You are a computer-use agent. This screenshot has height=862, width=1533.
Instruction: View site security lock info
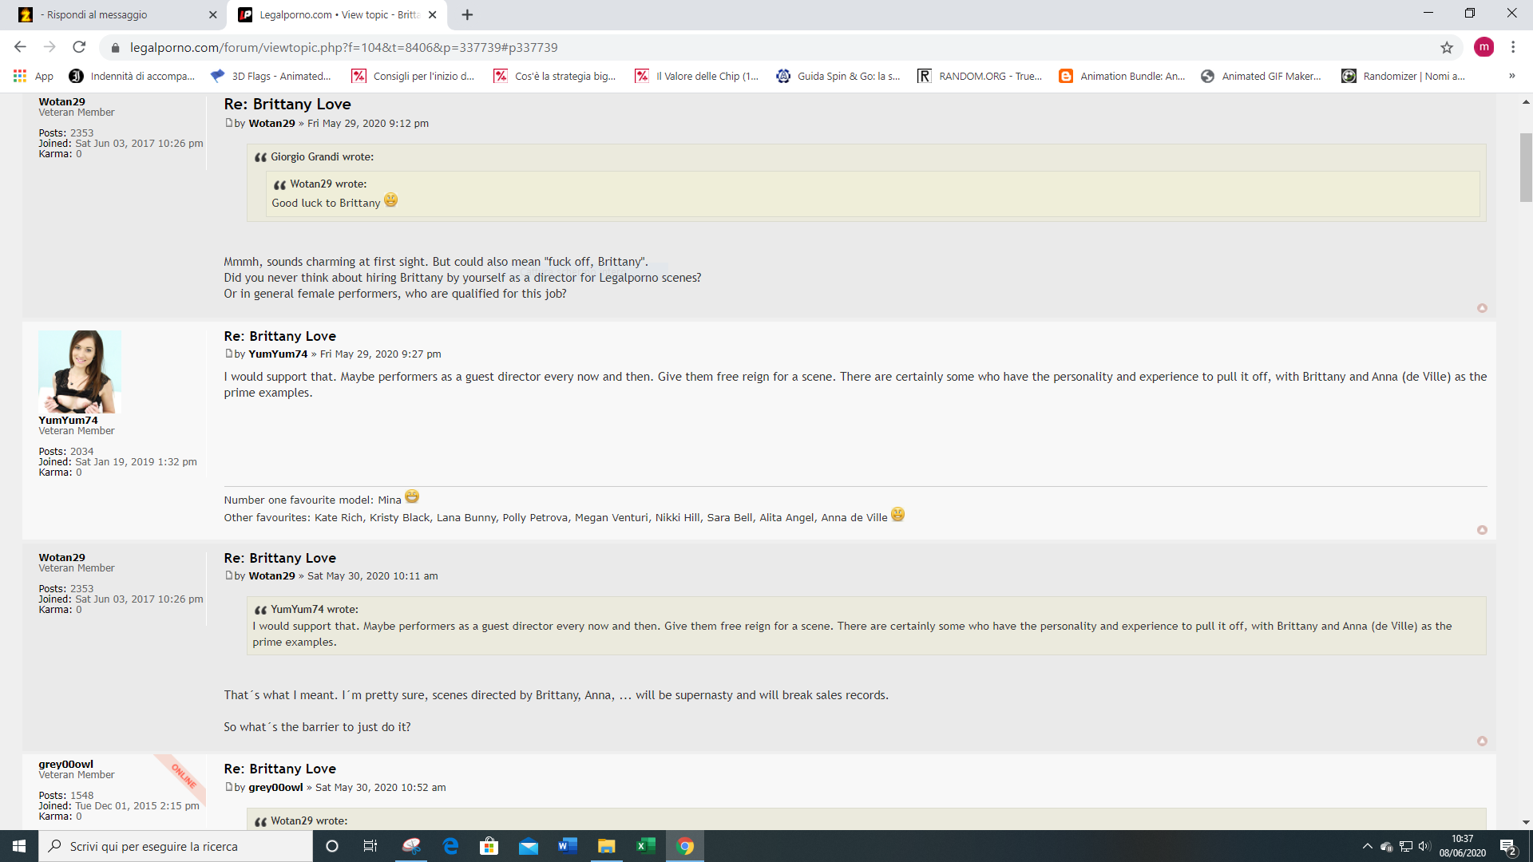tap(115, 48)
